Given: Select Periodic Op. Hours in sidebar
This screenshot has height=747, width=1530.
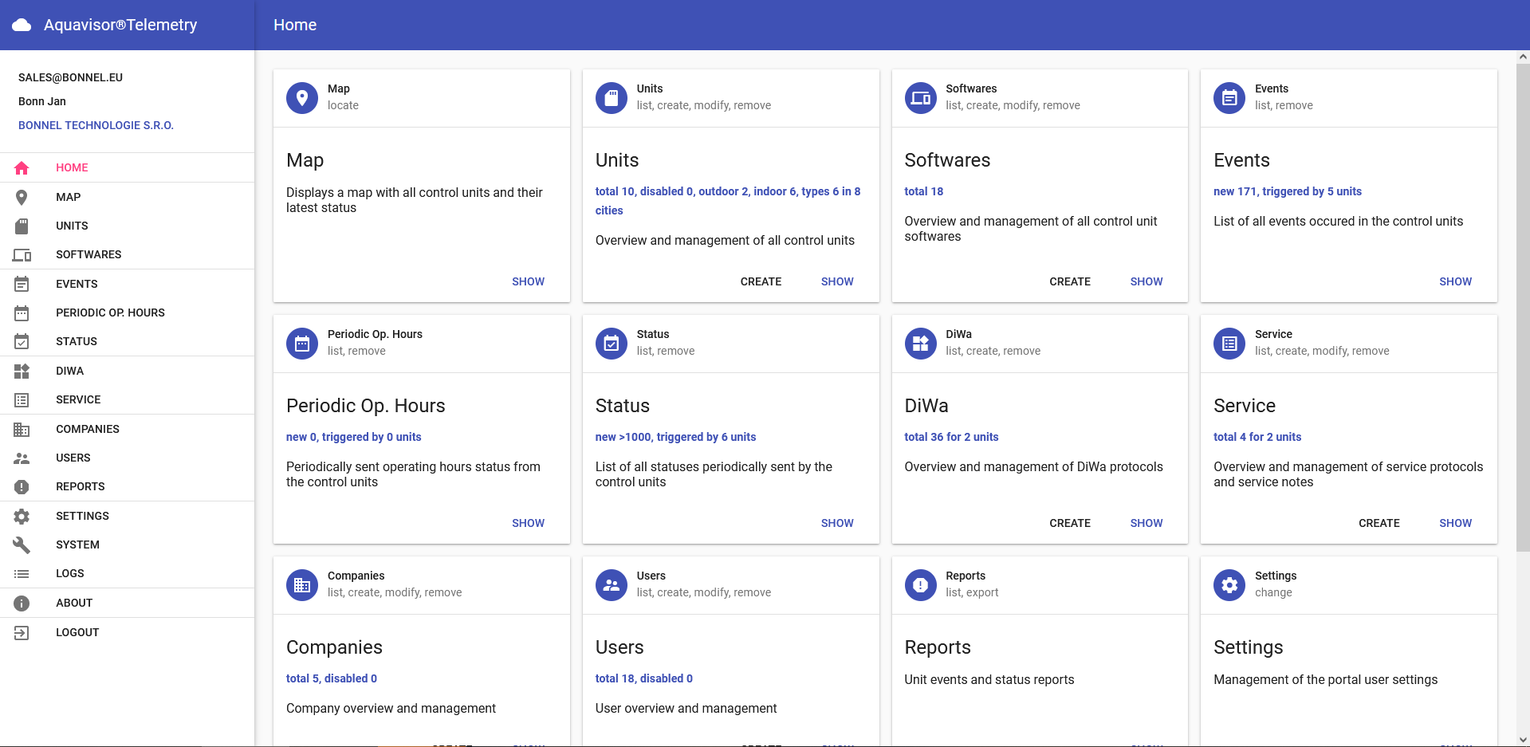Looking at the screenshot, I should point(110,313).
